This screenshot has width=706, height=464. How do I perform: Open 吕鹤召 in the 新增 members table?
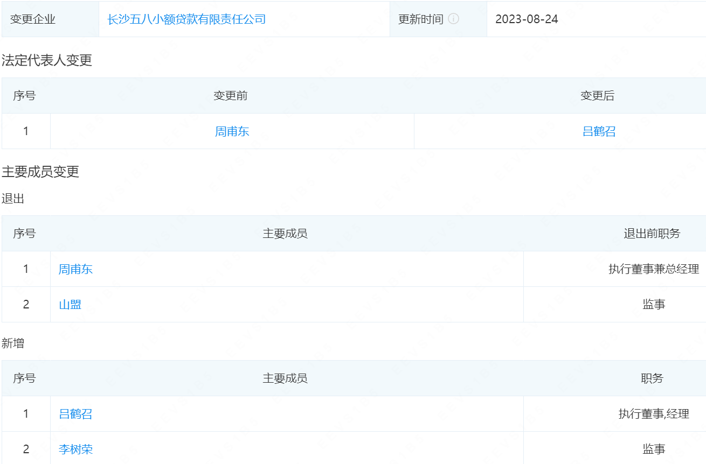click(75, 414)
